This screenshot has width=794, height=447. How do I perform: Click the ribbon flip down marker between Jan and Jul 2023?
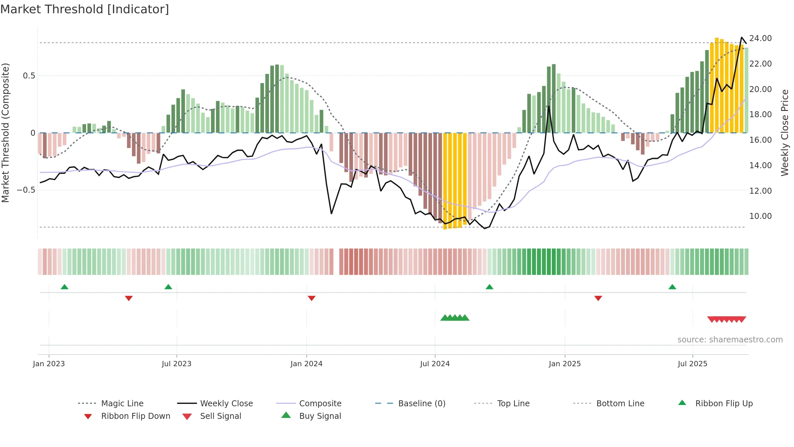pyautogui.click(x=129, y=298)
